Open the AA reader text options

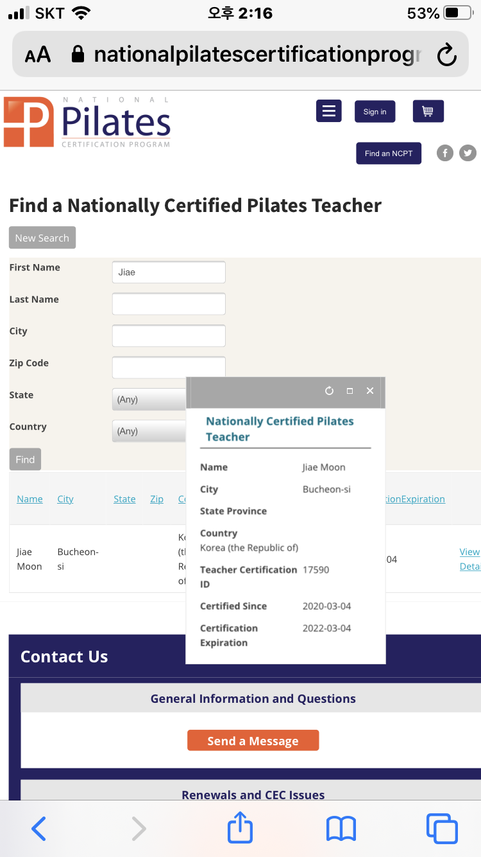click(38, 55)
